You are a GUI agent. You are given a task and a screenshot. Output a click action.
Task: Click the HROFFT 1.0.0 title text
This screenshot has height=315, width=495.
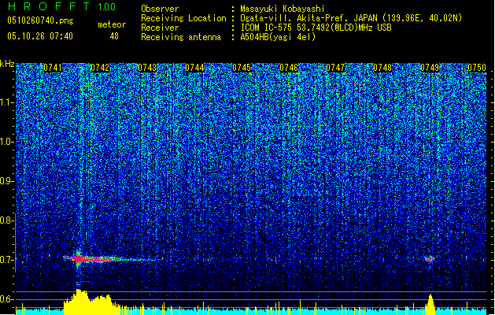pyautogui.click(x=62, y=6)
